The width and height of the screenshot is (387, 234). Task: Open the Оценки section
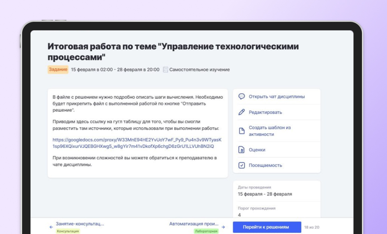pos(257,150)
